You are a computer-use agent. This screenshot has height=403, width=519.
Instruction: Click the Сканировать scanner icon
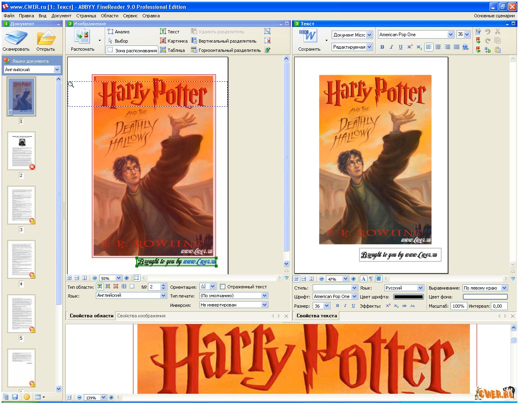pyautogui.click(x=16, y=39)
